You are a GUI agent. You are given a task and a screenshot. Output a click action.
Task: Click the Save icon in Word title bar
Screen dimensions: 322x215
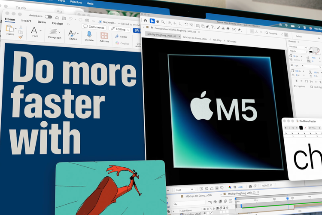click(x=64, y=18)
